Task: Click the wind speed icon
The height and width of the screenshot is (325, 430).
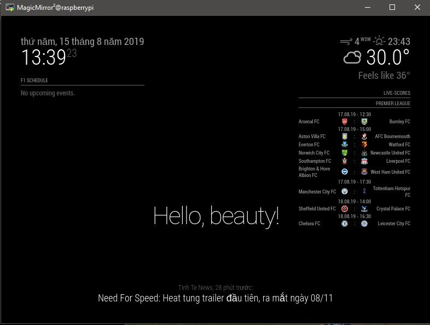Action: [x=346, y=42]
